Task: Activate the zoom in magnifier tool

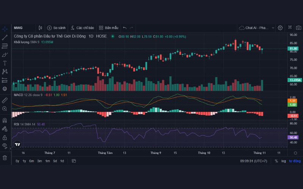Action: pos(5,109)
